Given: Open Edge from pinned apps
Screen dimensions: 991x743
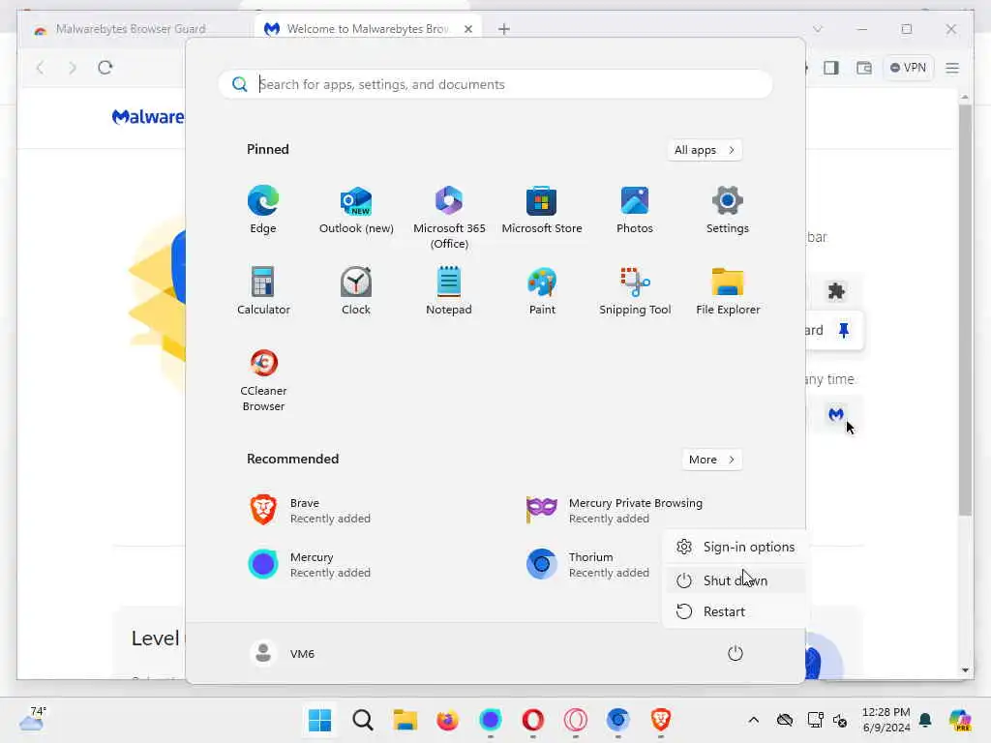Looking at the screenshot, I should [263, 210].
